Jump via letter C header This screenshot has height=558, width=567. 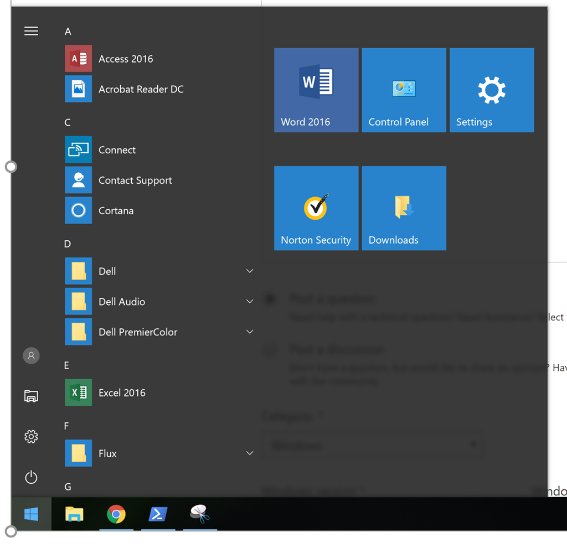[x=68, y=122]
